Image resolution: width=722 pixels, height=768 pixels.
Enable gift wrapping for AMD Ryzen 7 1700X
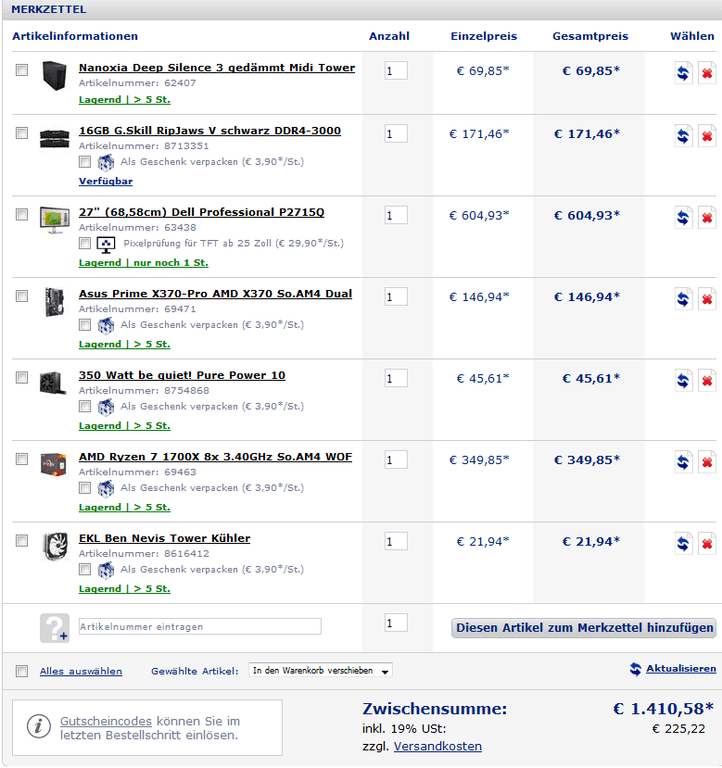[84, 488]
